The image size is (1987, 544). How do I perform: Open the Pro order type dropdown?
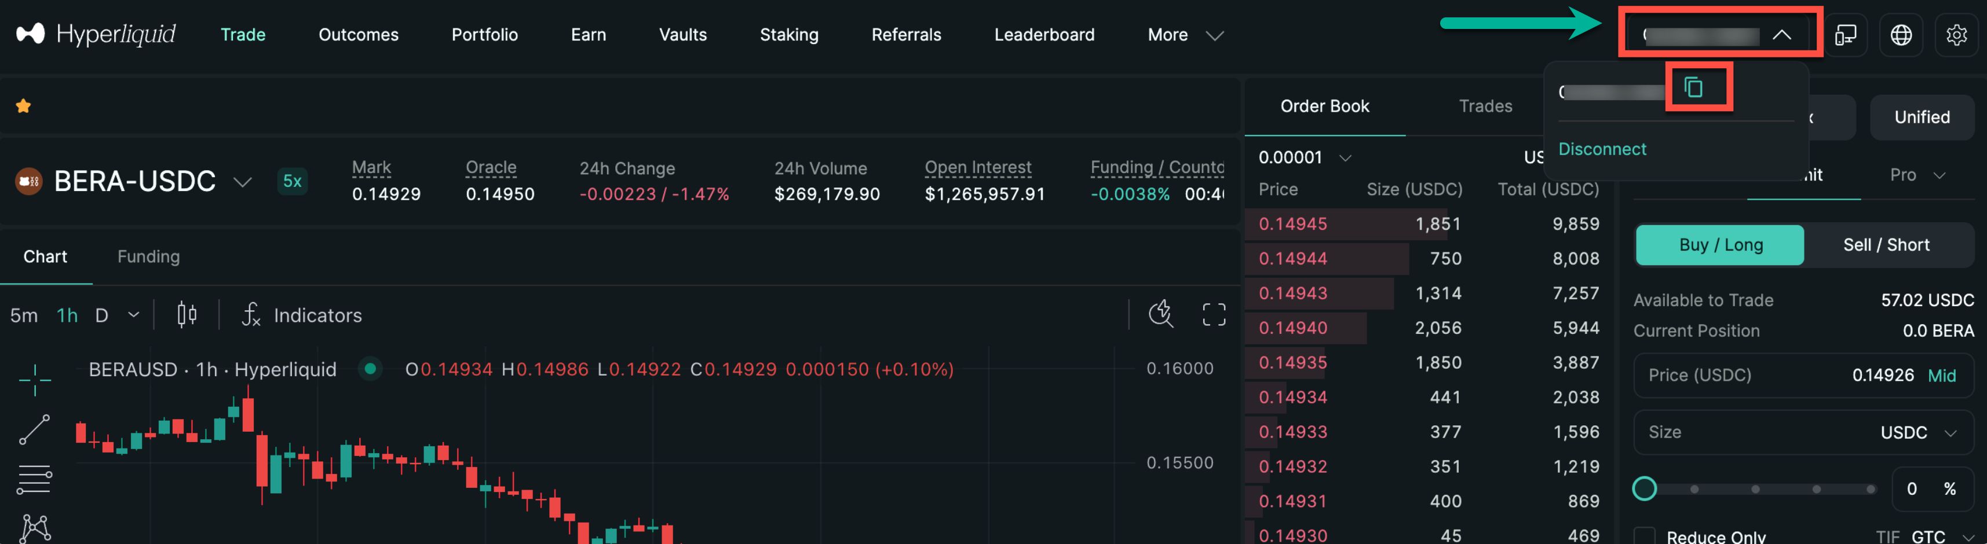coord(1917,175)
